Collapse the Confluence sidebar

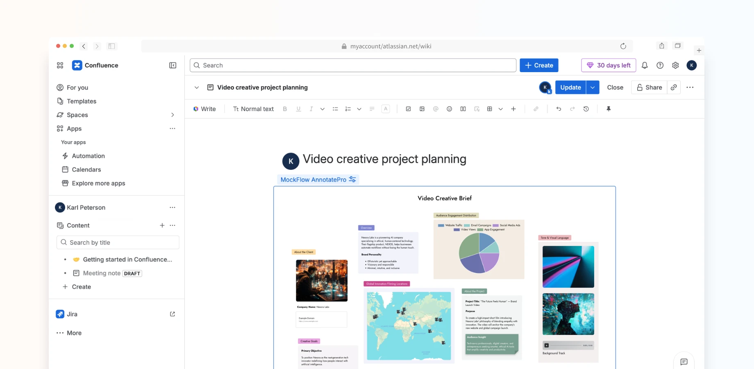coord(173,65)
